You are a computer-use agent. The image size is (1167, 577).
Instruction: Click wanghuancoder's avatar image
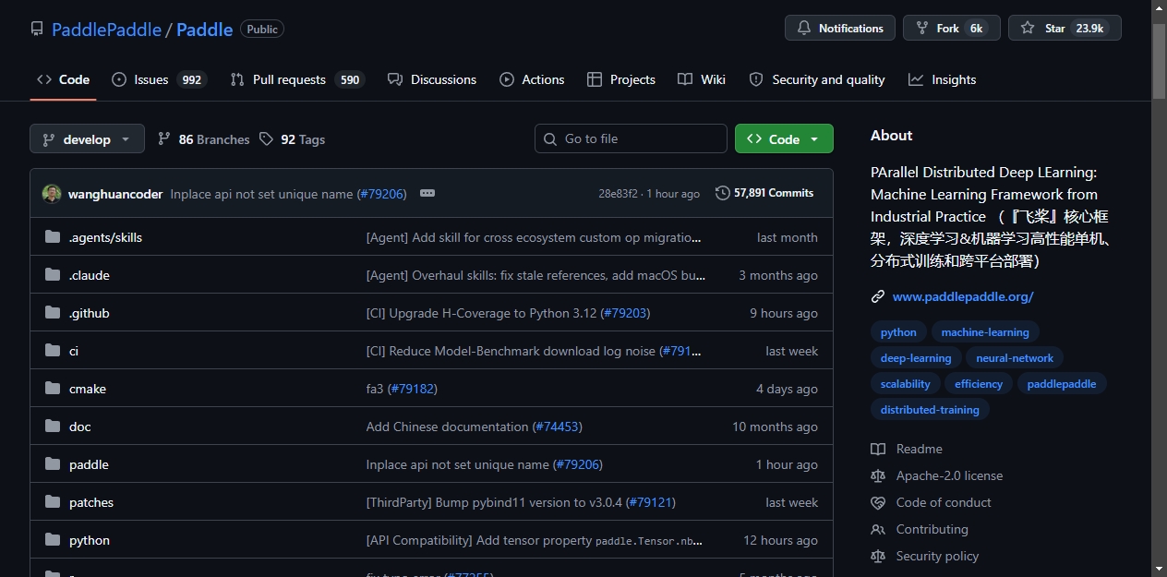[52, 194]
